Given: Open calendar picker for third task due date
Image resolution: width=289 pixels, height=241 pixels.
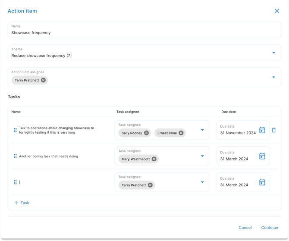Looking at the screenshot, I should (x=262, y=182).
